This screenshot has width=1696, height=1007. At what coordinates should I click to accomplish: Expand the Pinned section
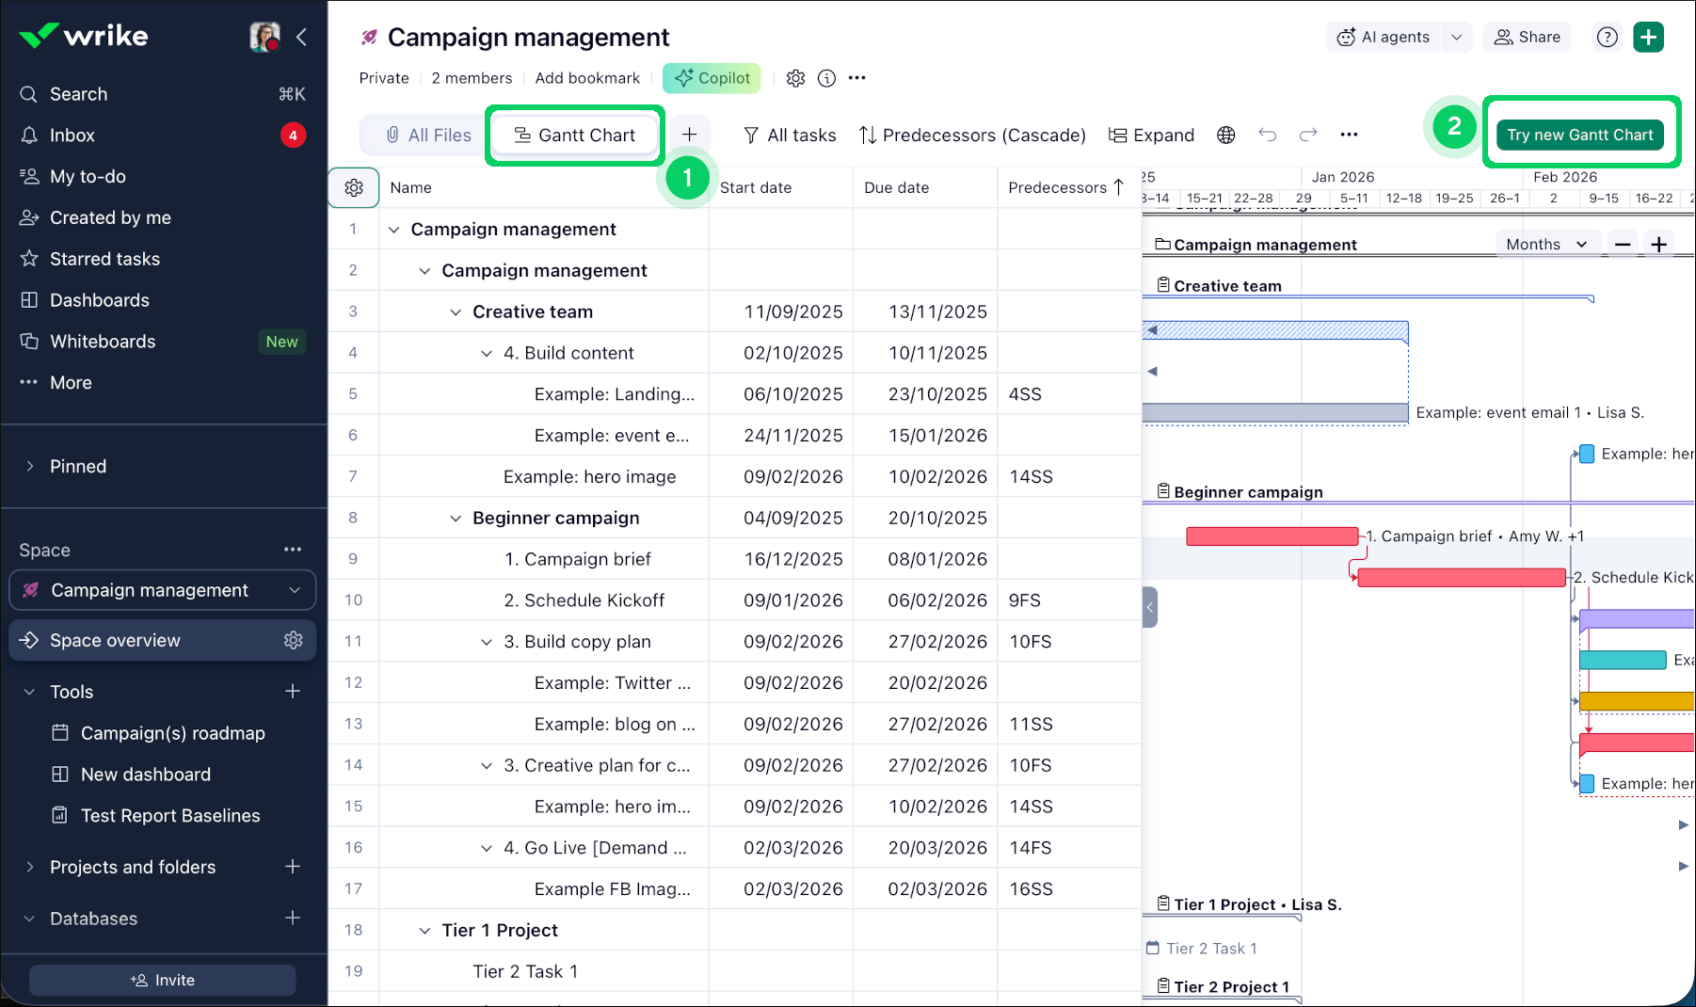(29, 466)
